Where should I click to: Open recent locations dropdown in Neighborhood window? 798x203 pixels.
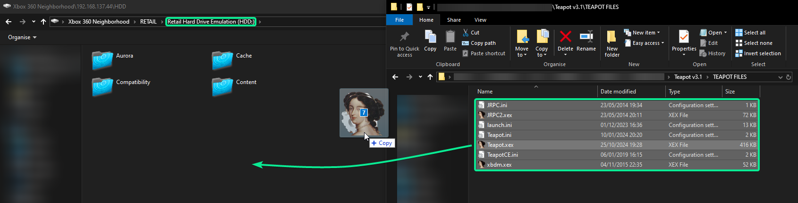coord(34,22)
